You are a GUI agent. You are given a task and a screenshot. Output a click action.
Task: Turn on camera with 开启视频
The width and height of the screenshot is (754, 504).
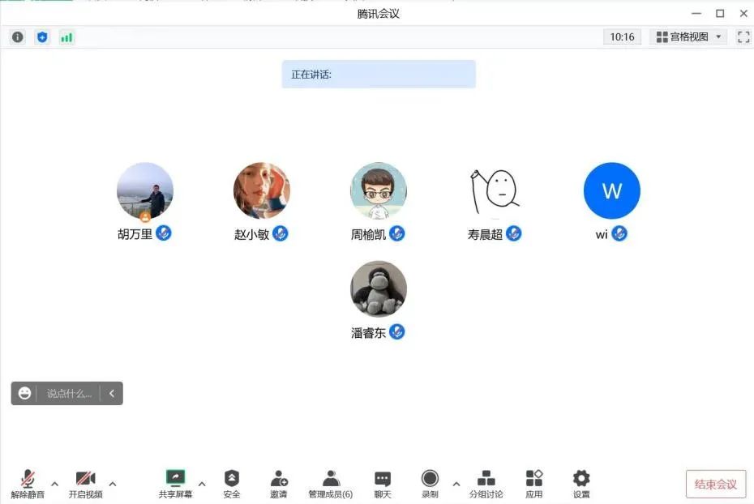(85, 484)
